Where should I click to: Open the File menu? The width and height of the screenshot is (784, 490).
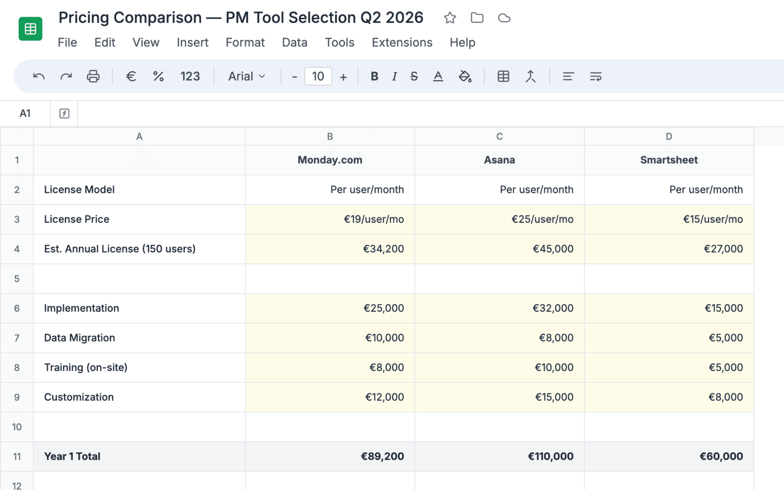(x=67, y=43)
